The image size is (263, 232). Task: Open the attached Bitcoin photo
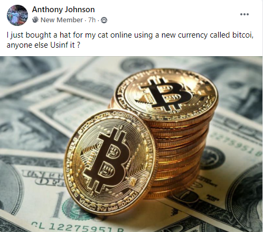pyautogui.click(x=131, y=144)
